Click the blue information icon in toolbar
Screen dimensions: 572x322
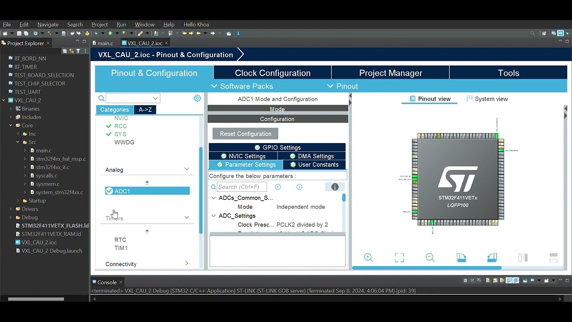(238, 33)
